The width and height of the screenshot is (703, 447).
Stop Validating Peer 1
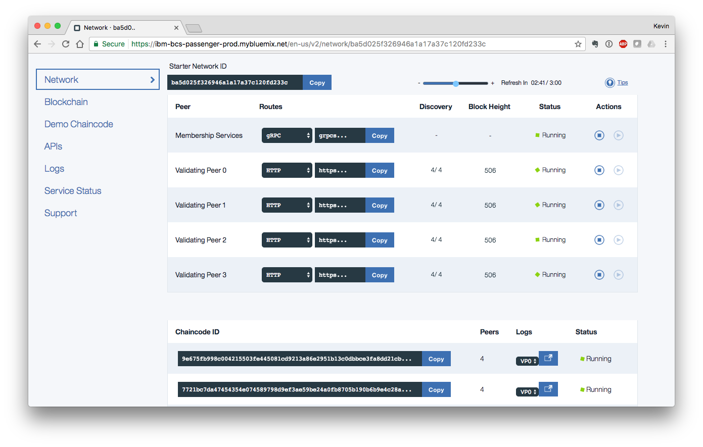(599, 205)
